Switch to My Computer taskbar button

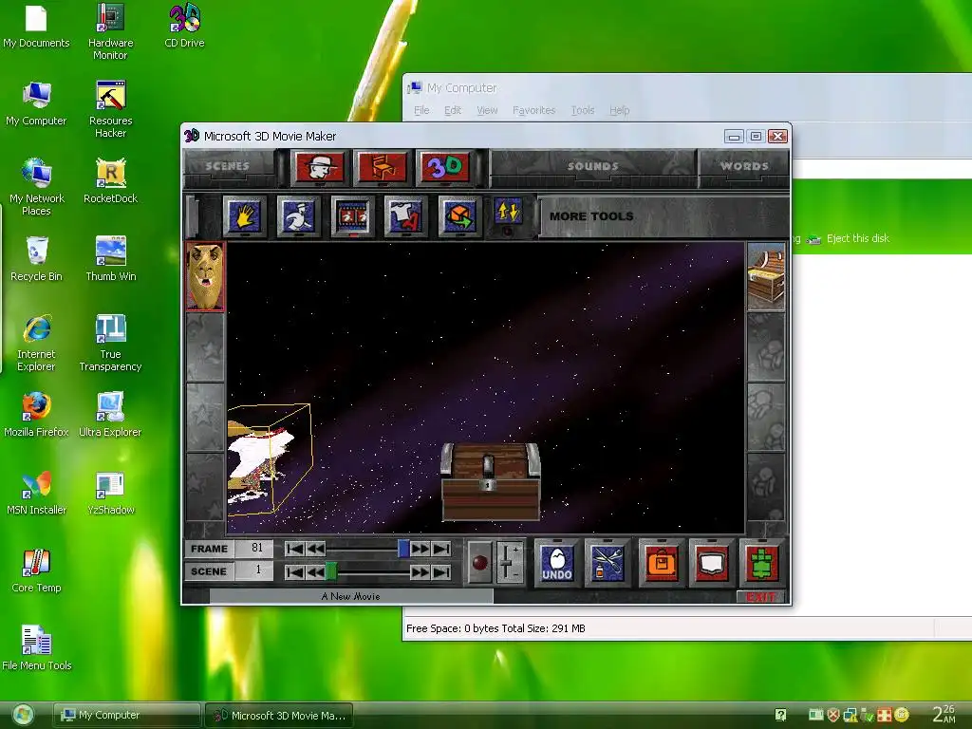click(x=126, y=715)
